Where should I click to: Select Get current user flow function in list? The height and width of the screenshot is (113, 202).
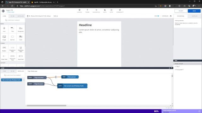11,80
